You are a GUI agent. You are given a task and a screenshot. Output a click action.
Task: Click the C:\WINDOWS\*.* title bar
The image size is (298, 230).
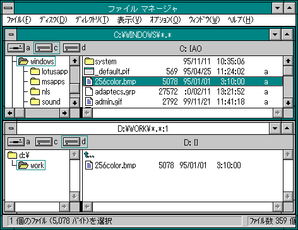(143, 35)
